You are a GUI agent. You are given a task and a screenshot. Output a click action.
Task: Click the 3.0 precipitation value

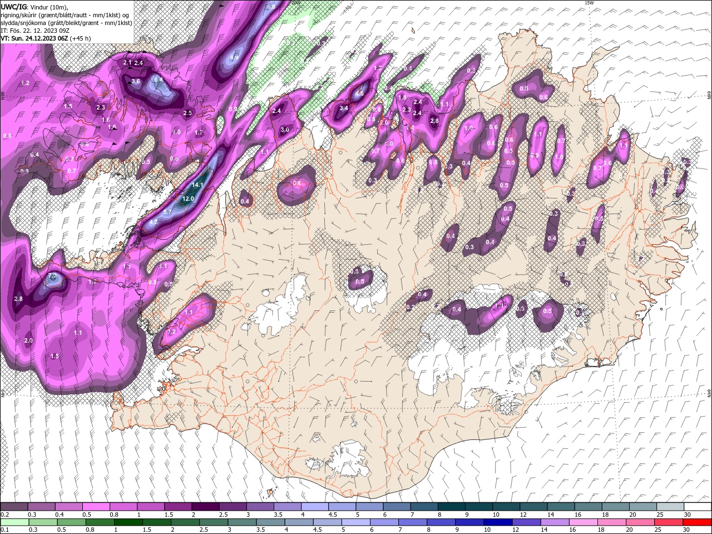[x=285, y=130]
